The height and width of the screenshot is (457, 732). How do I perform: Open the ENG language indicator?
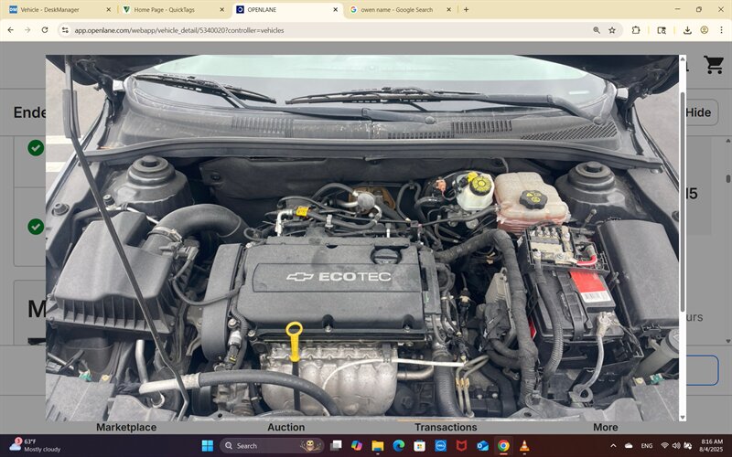point(647,446)
